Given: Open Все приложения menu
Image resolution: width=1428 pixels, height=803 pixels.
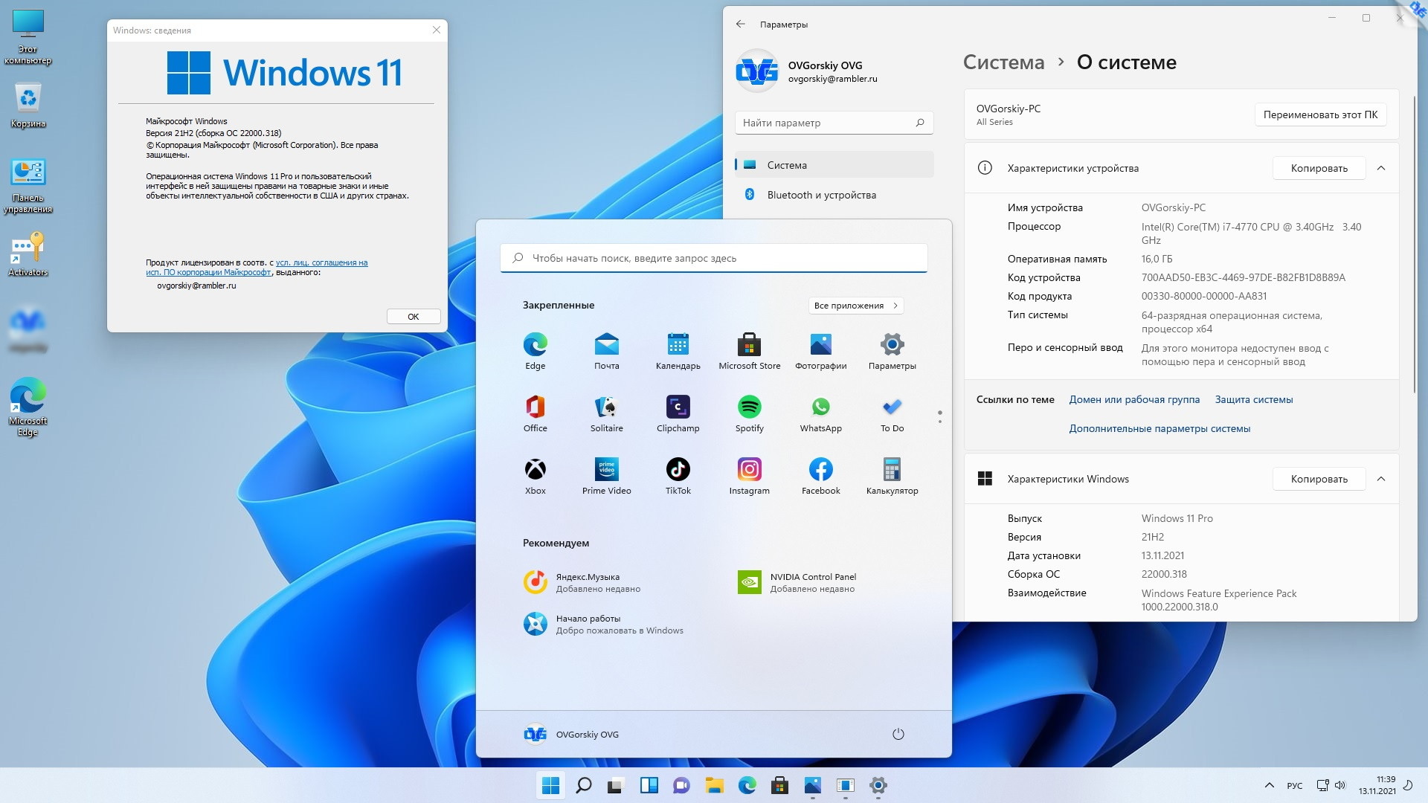Looking at the screenshot, I should pyautogui.click(x=855, y=305).
